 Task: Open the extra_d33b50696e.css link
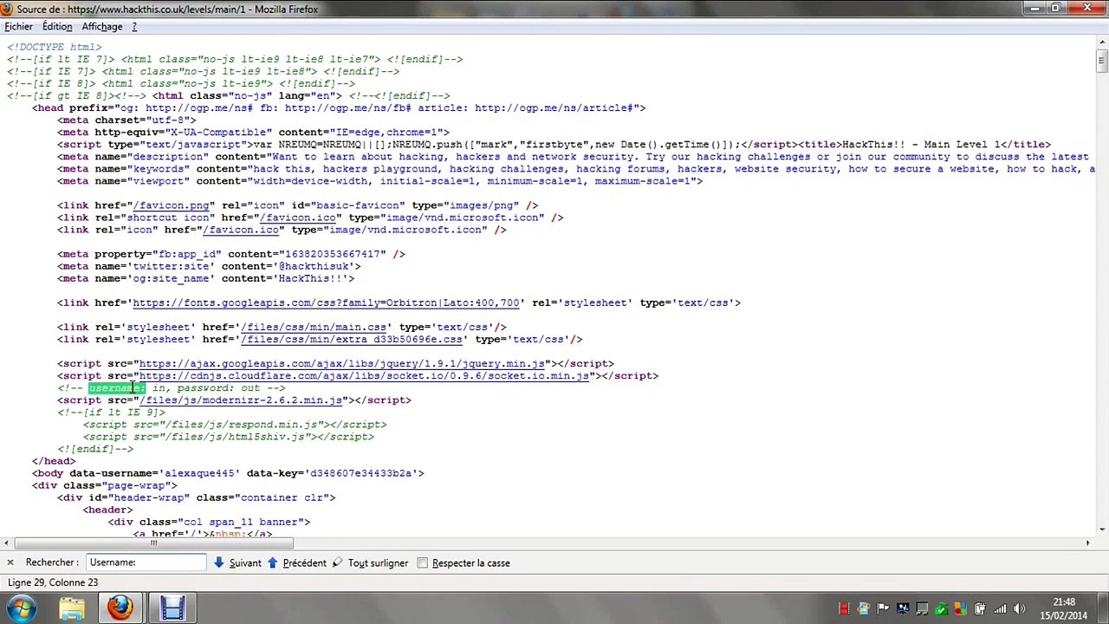[x=352, y=339]
